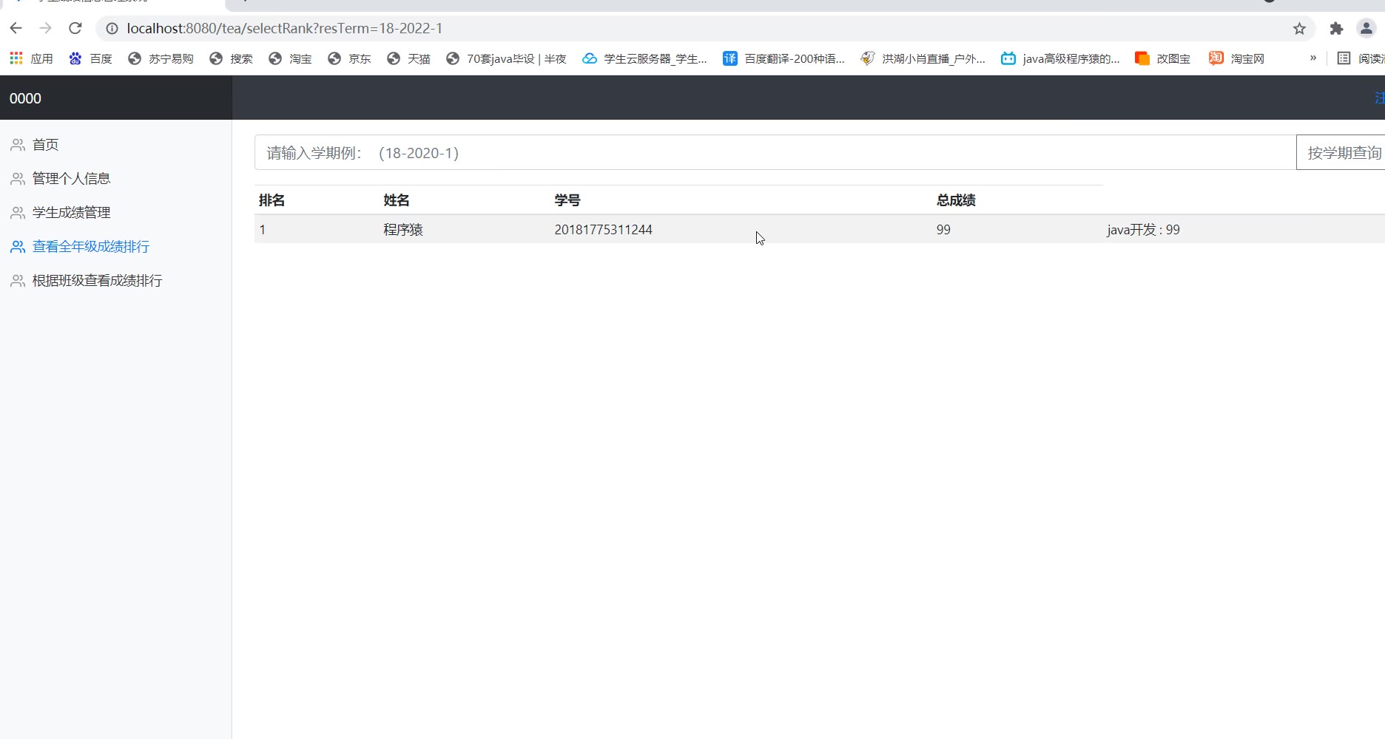Open 管理个人信息 in the sidebar
This screenshot has height=739, width=1385.
point(71,179)
